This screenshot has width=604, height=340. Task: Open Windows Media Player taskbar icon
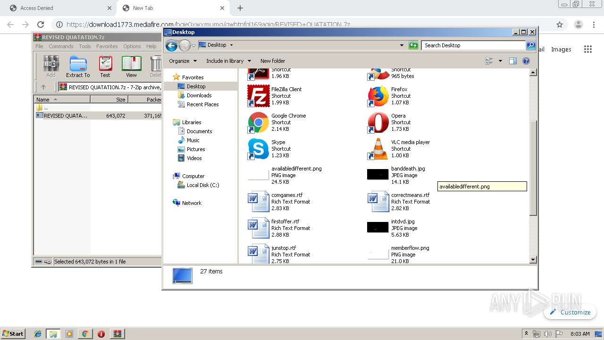(69, 334)
